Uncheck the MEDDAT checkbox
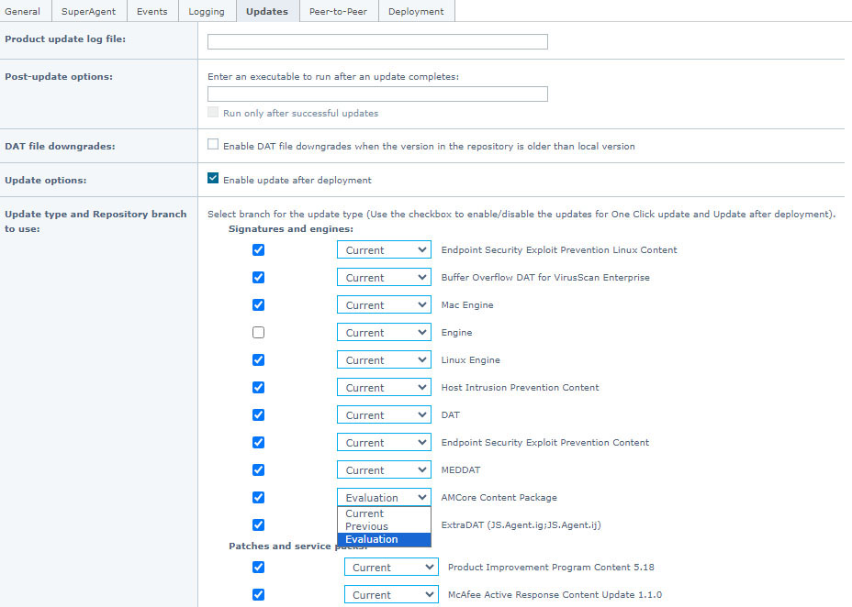This screenshot has width=852, height=607. point(258,469)
